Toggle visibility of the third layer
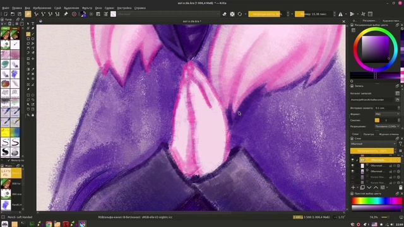This screenshot has width=404, height=227. click(352, 172)
